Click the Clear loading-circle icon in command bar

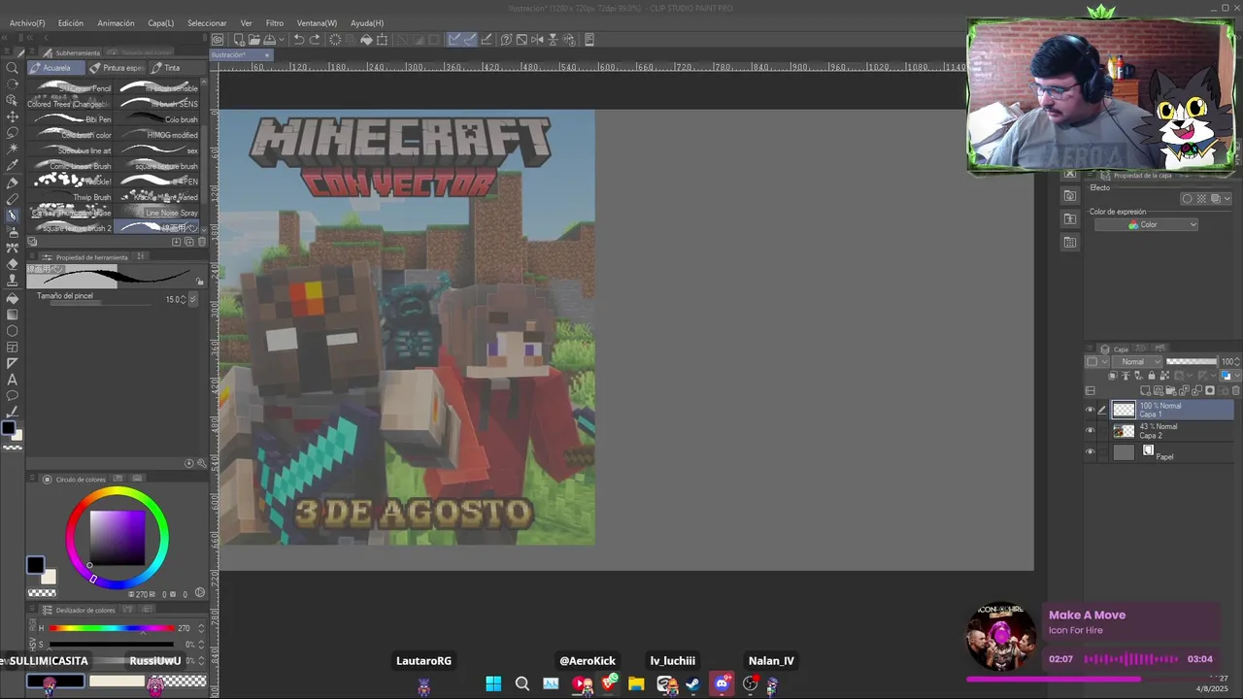335,40
